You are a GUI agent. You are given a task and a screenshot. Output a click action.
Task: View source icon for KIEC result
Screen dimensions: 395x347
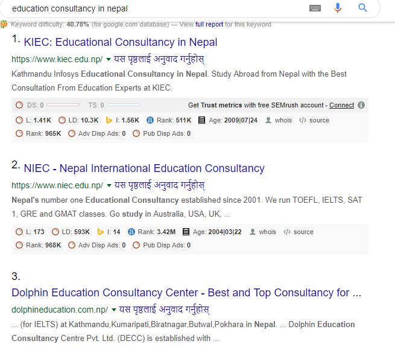[303, 120]
